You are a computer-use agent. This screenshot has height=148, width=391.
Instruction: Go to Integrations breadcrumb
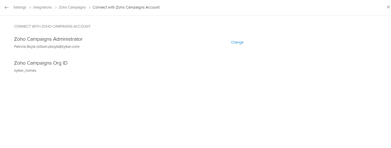[43, 7]
